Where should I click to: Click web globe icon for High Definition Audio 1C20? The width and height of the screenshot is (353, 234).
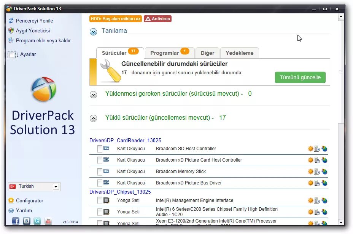coord(324,212)
